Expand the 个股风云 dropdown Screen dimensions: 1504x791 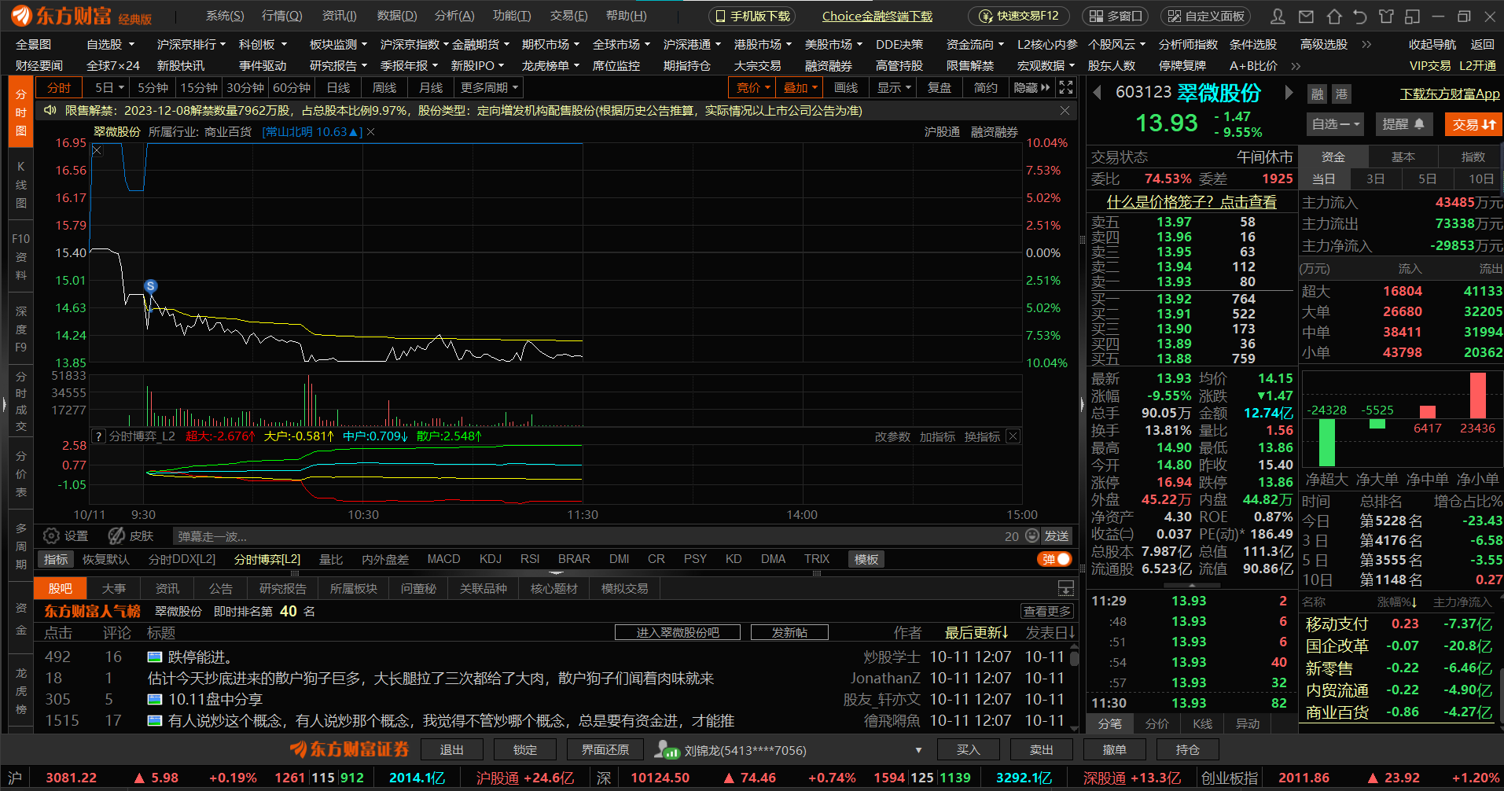[1142, 45]
